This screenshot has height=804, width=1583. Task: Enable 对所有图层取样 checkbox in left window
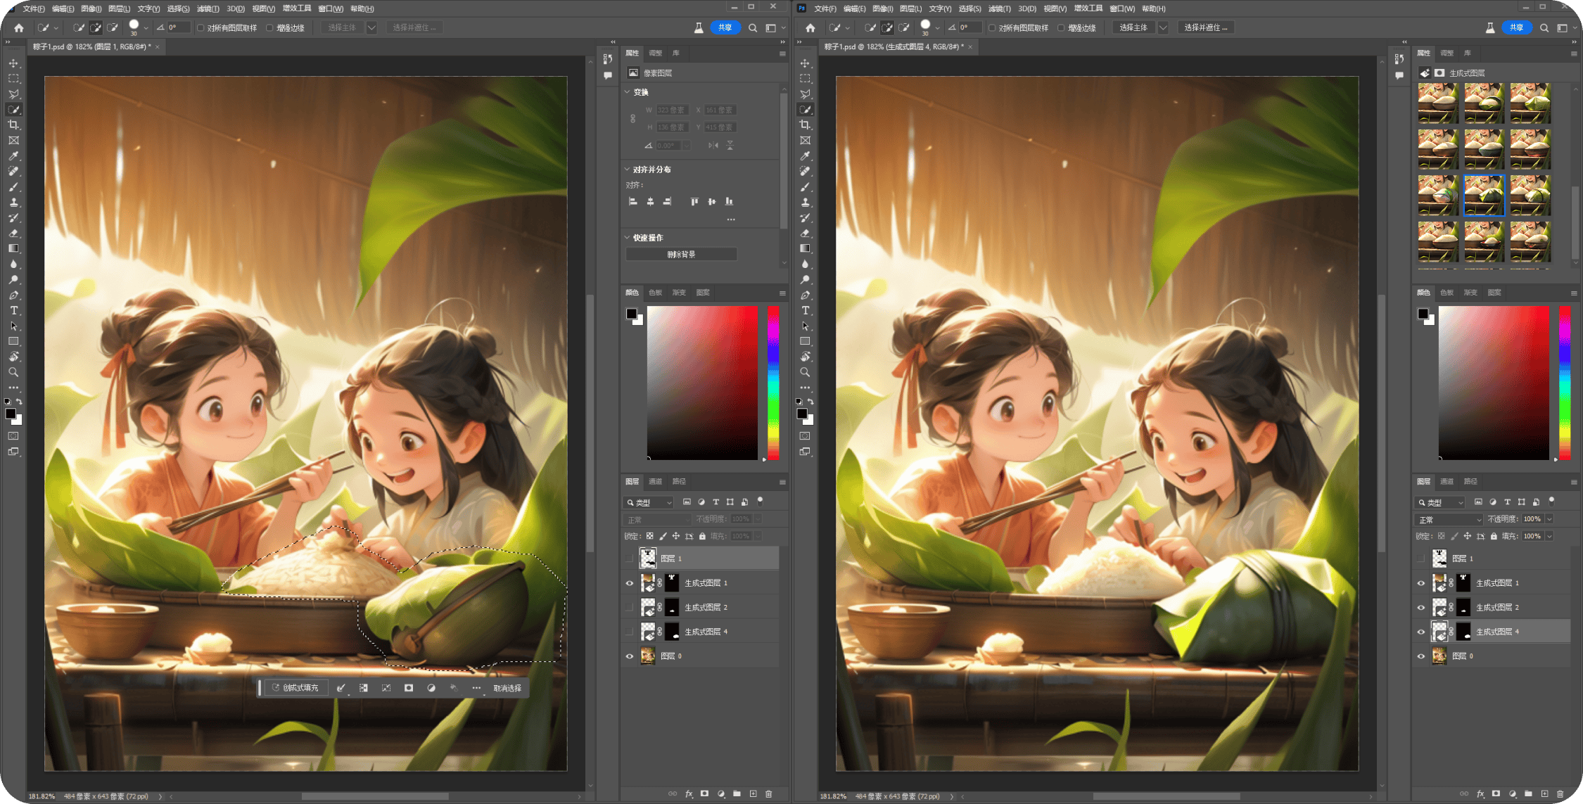[x=201, y=28]
